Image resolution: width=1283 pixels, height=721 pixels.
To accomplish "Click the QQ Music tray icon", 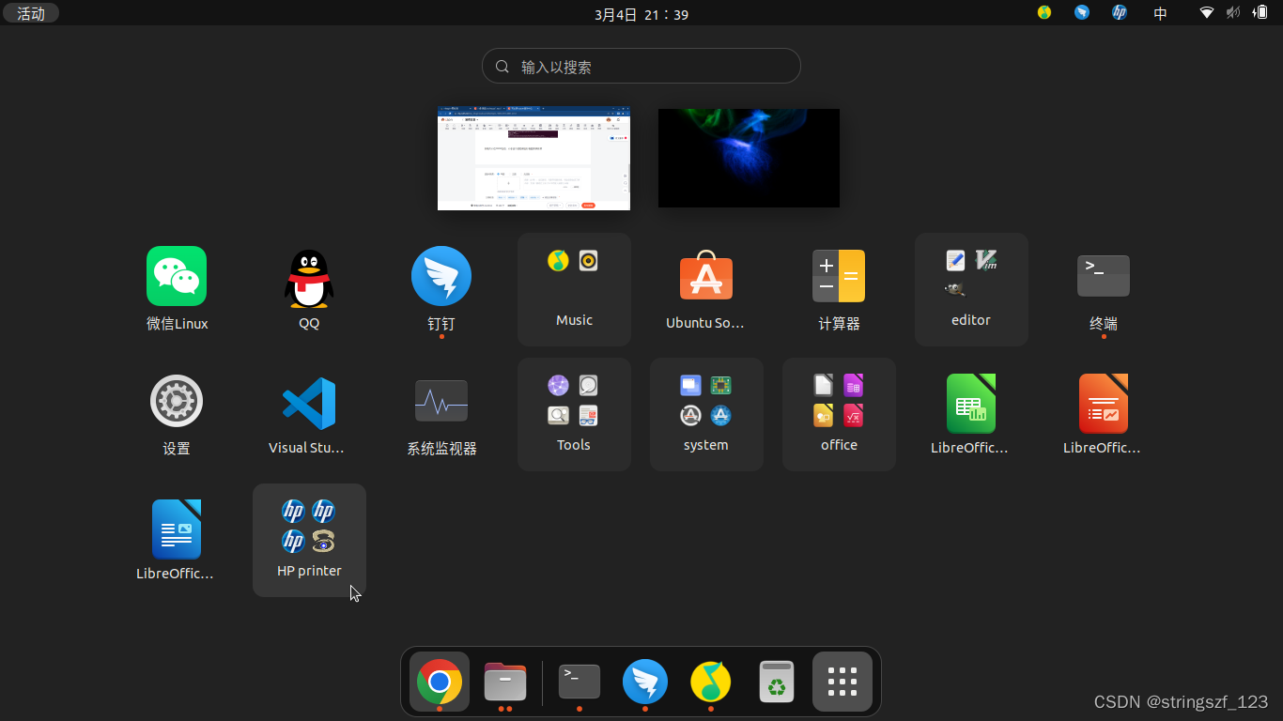I will click(1044, 13).
